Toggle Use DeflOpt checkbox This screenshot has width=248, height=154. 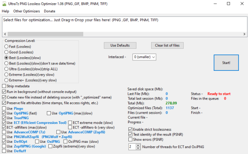point(4,142)
